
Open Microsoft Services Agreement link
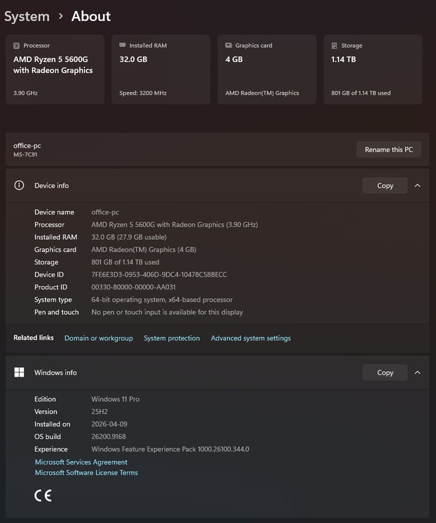81,462
